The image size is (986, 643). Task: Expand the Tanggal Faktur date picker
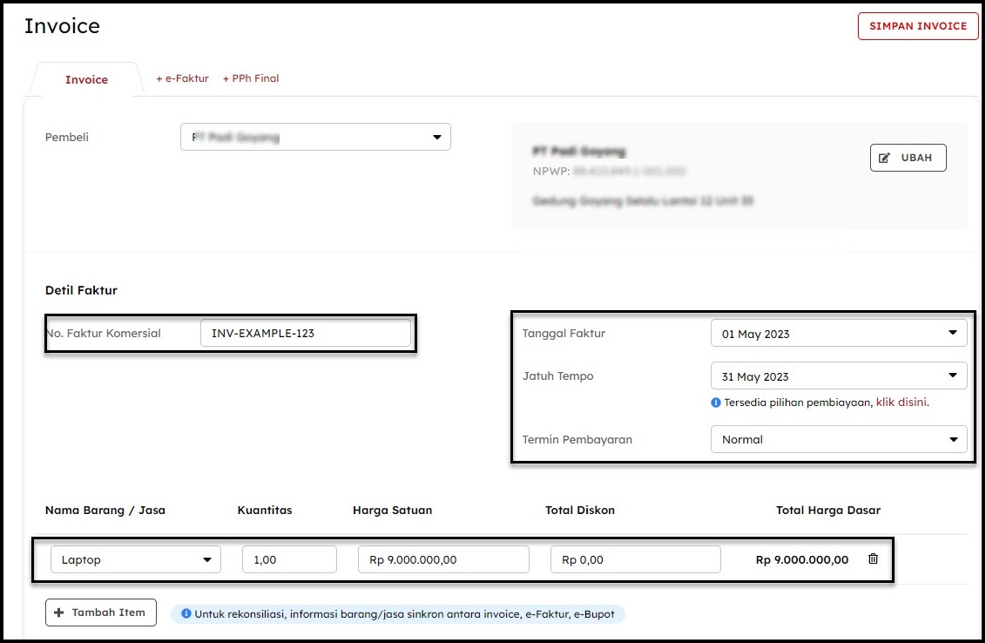click(x=838, y=333)
